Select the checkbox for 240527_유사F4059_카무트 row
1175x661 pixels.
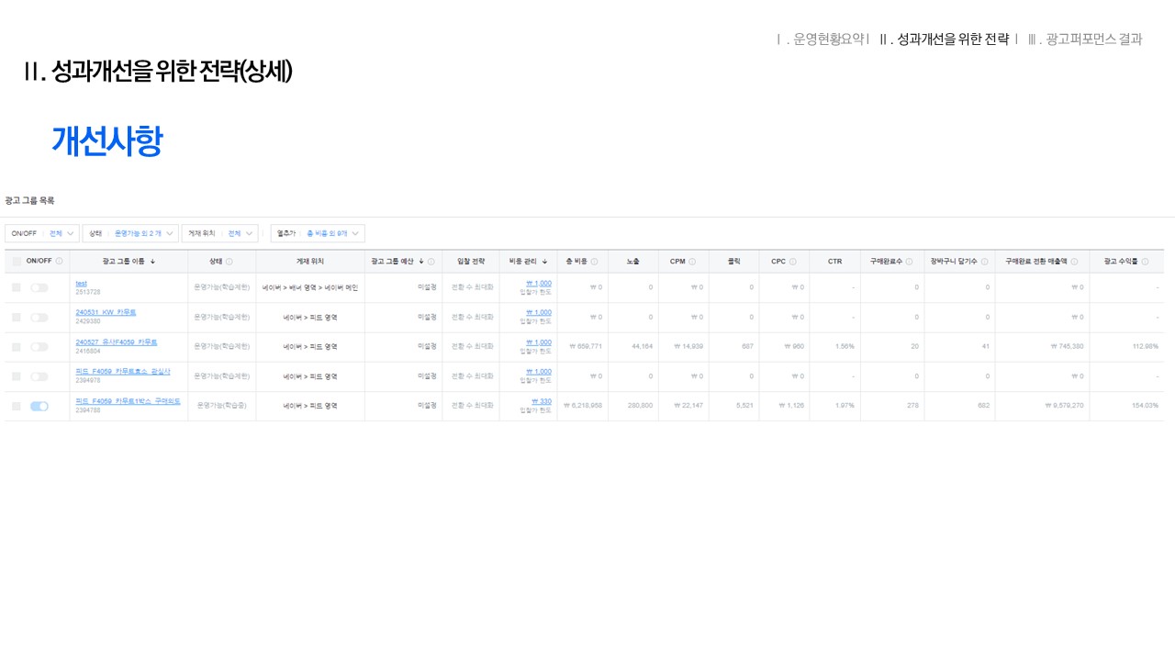click(x=17, y=347)
